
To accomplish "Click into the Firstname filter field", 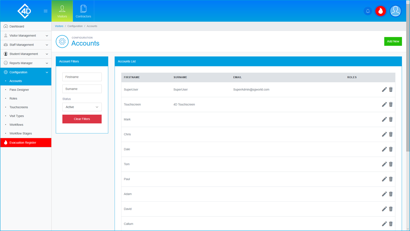I will coord(82,77).
